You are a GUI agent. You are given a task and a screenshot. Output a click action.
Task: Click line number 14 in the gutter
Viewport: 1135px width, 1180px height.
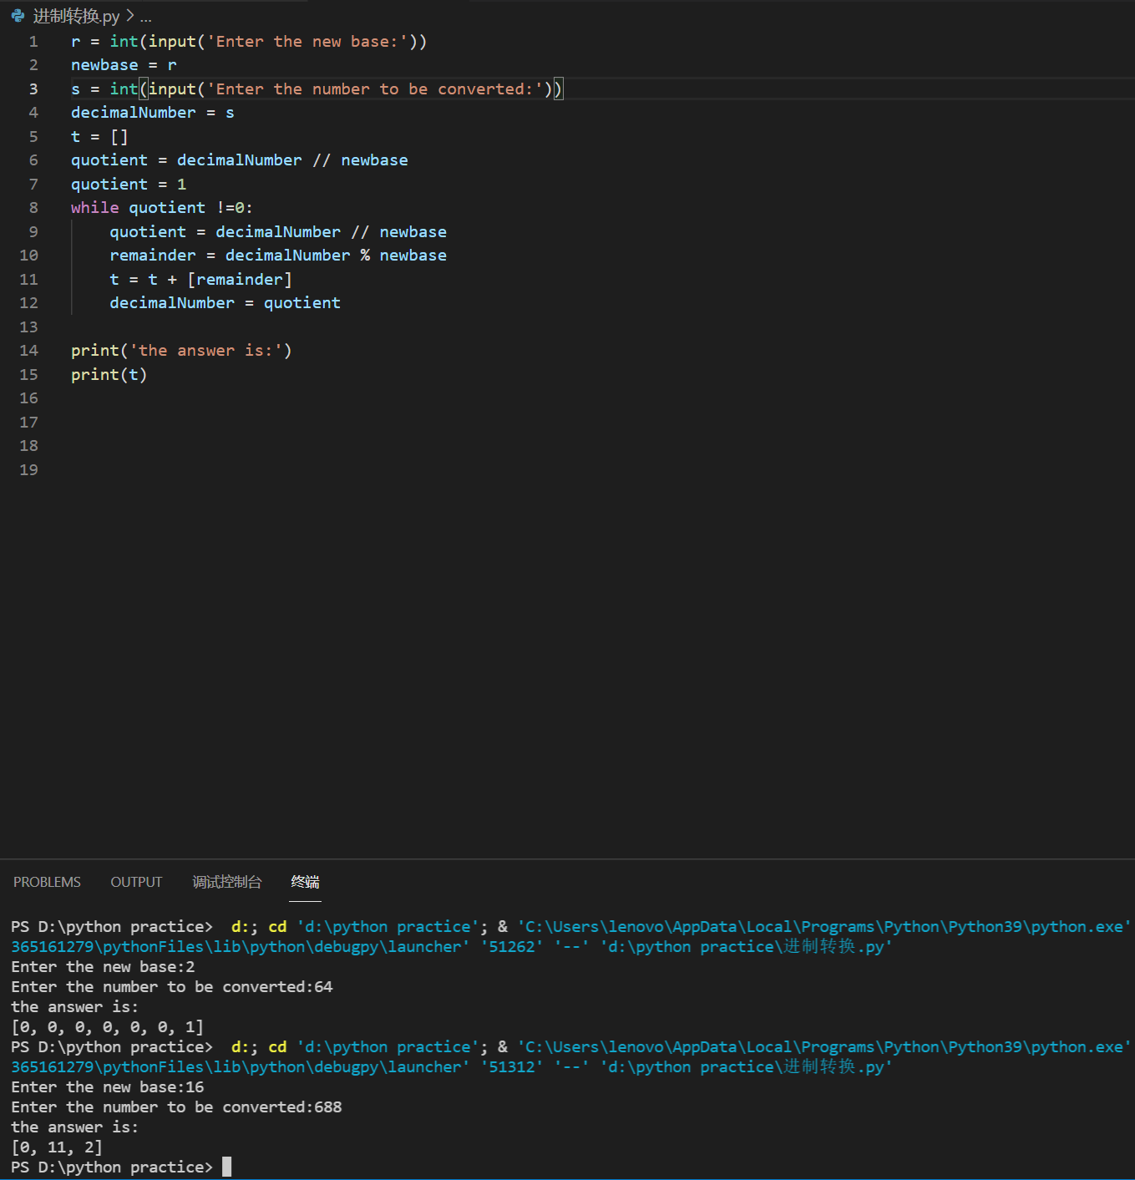[x=29, y=351]
